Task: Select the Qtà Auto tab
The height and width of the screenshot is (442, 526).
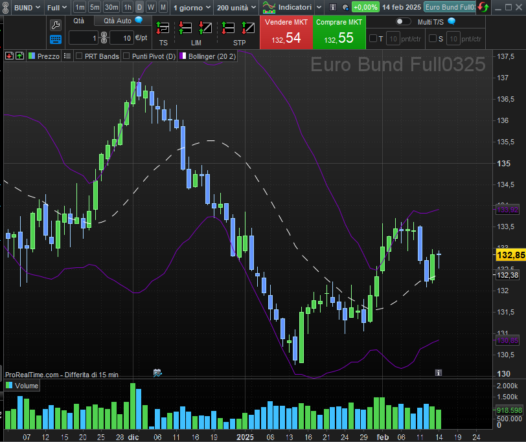Action: pos(123,21)
